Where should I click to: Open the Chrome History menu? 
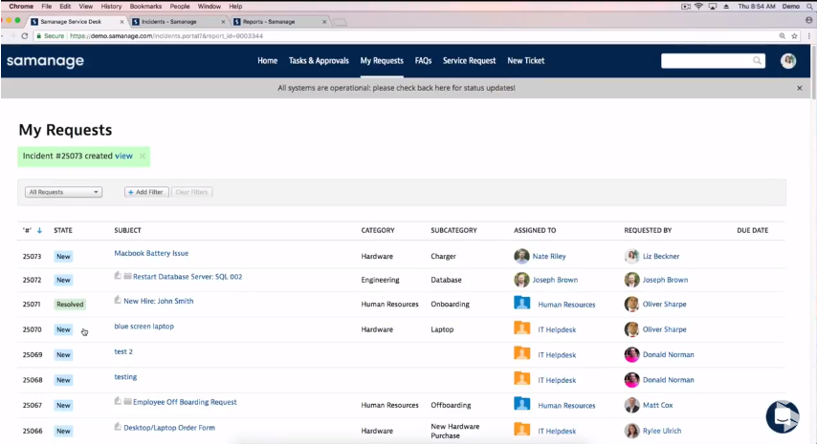[x=111, y=6]
